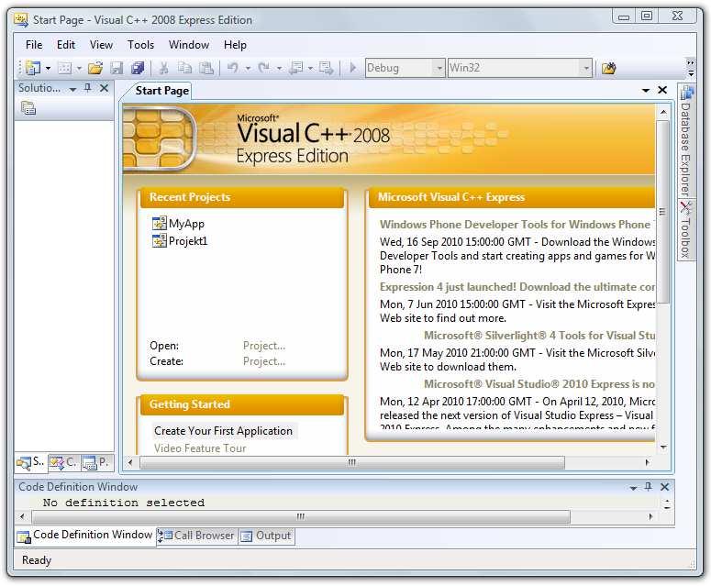Click the Create Project... link

point(264,361)
